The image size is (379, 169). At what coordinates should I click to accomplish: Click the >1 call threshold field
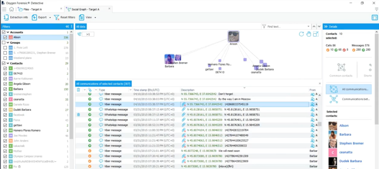(88, 34)
